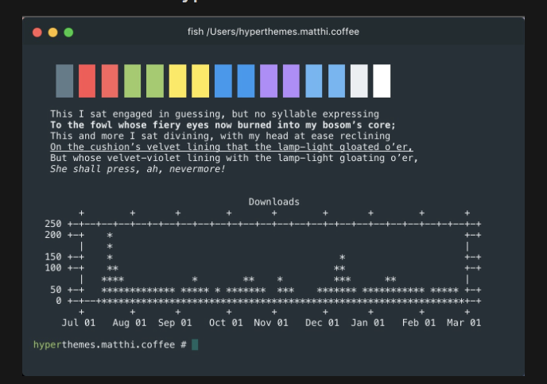This screenshot has width=547, height=384.
Task: Click the 200 y-axis label
Action: 53,235
